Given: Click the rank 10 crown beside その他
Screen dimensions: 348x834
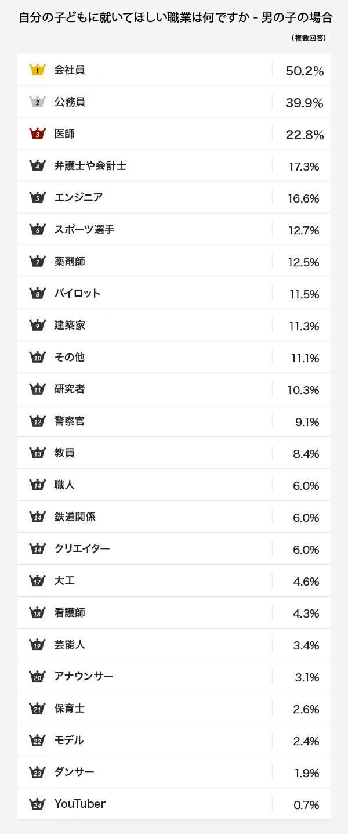Looking at the screenshot, I should click(37, 357).
